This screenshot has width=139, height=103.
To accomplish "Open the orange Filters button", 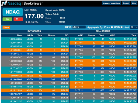I will click(x=6, y=27).
